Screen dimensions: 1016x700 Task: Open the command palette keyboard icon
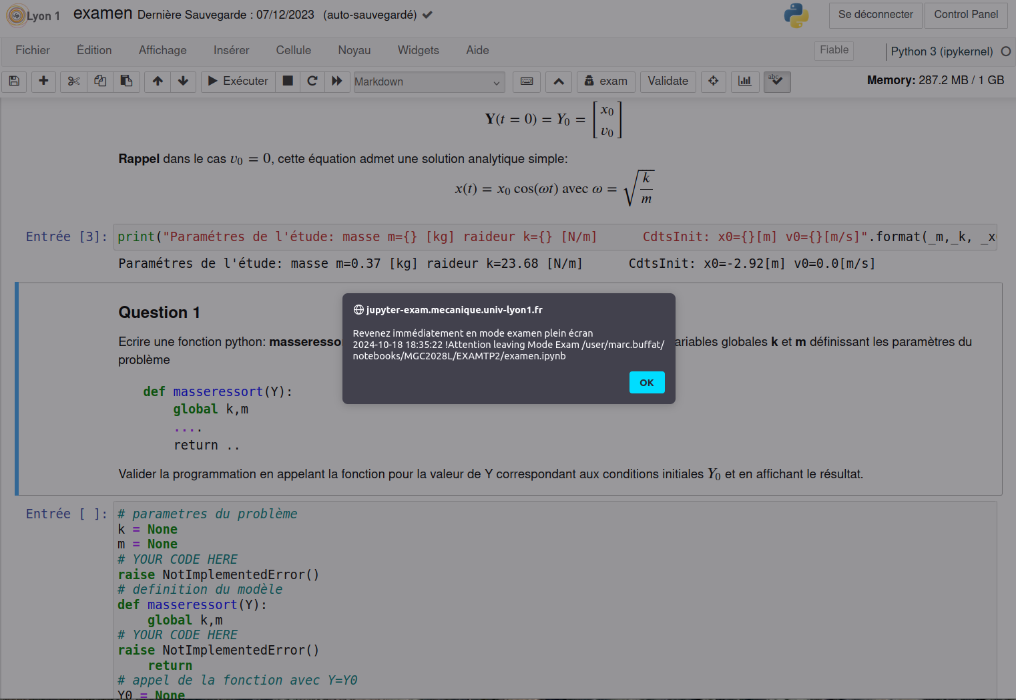click(x=527, y=81)
